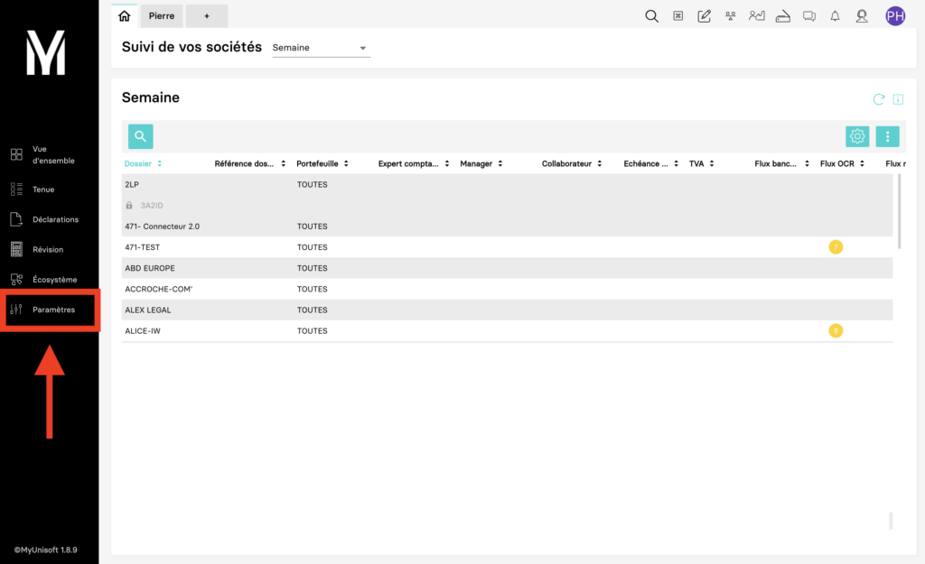
Task: Sort by Expert compta... column
Action: click(x=413, y=163)
